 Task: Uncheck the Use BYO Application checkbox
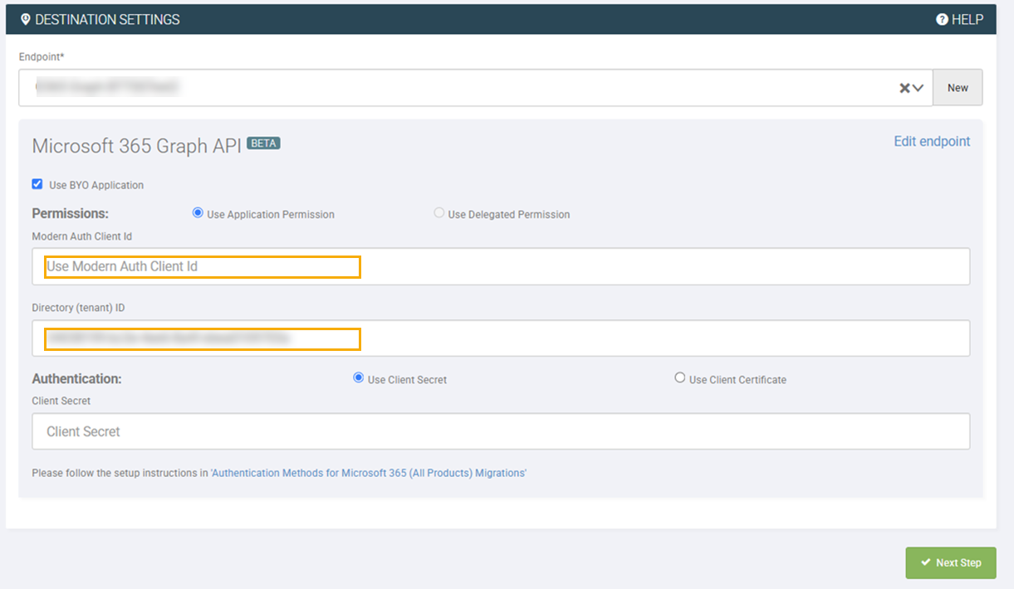[x=37, y=184]
